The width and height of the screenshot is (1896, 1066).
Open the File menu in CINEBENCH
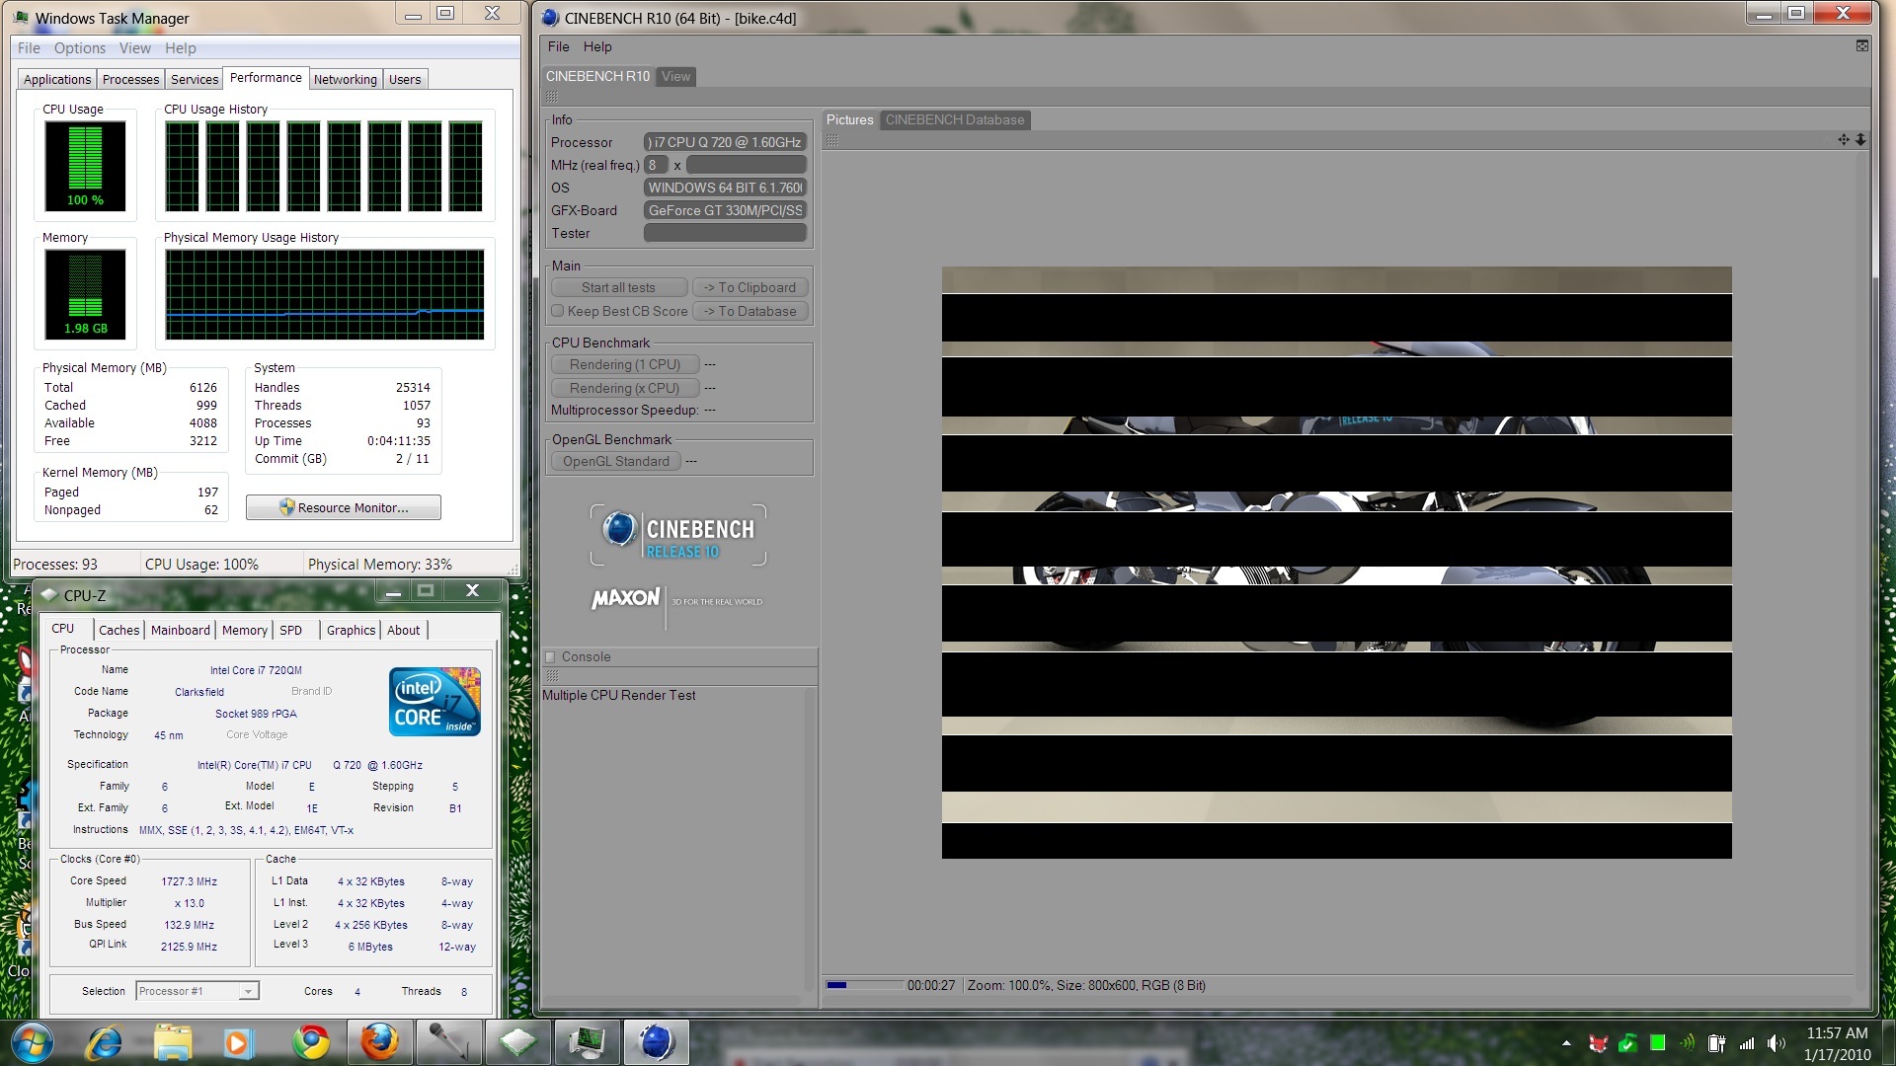pyautogui.click(x=558, y=46)
